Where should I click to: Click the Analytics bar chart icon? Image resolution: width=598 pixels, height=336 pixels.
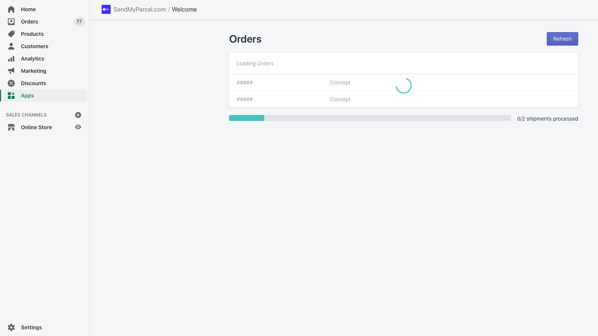tap(11, 59)
